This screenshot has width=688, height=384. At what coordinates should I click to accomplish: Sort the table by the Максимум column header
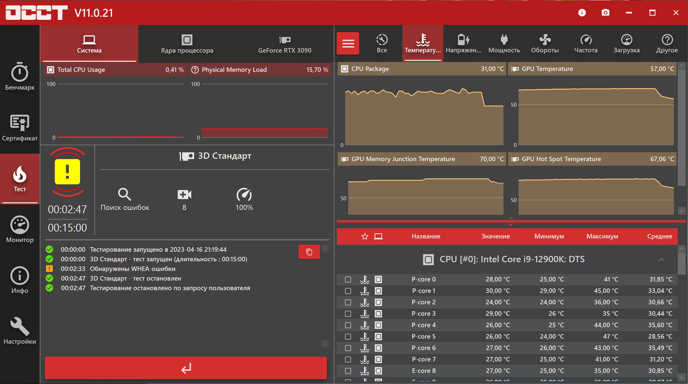pos(602,236)
